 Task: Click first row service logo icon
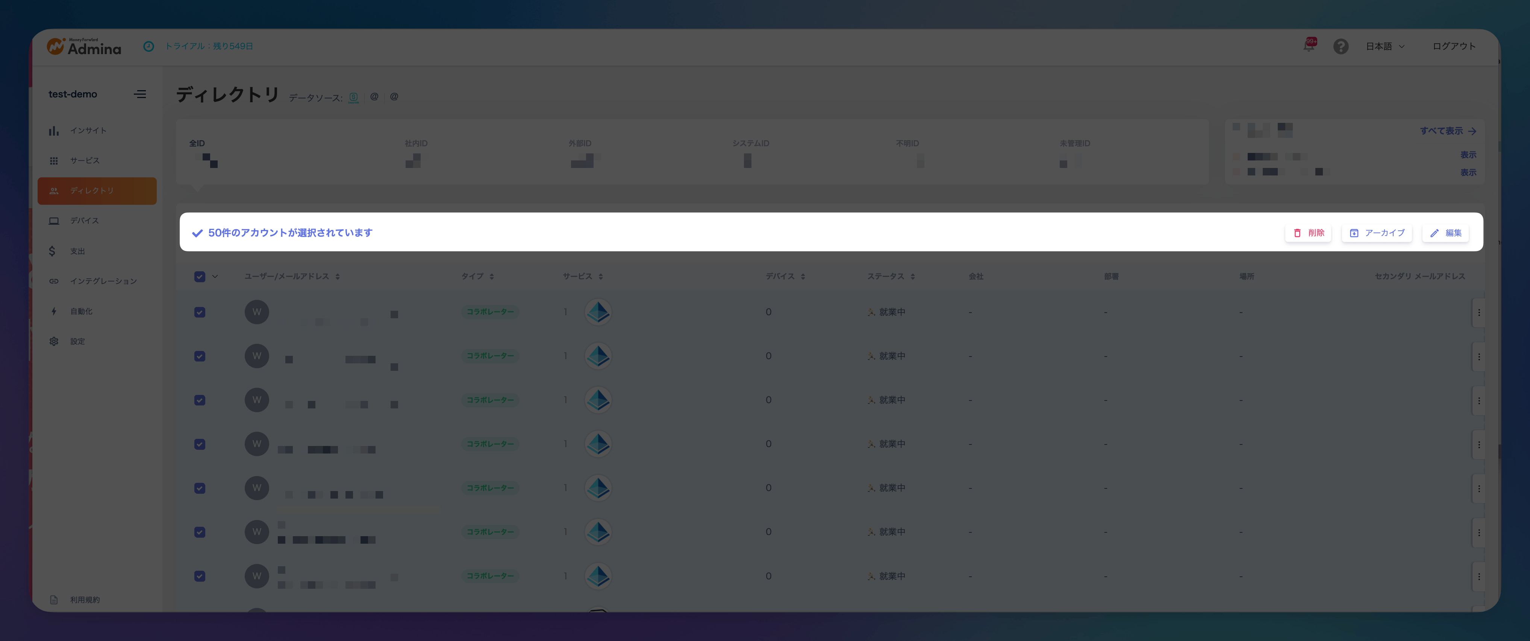tap(598, 312)
